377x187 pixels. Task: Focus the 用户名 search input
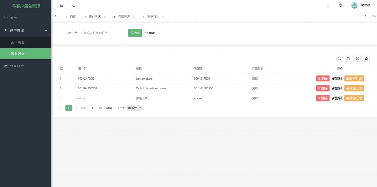pos(102,33)
